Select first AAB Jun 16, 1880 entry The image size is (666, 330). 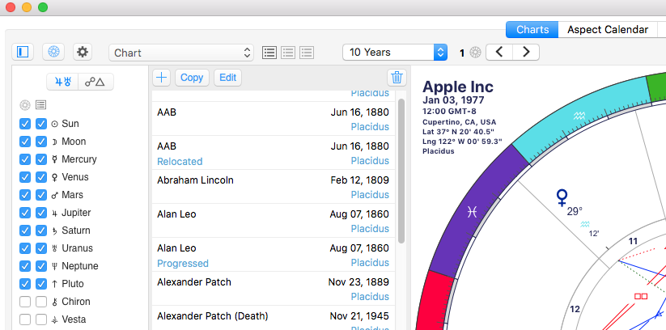(x=274, y=119)
